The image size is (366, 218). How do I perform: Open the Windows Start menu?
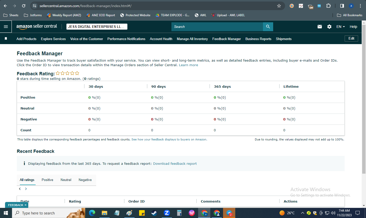[x=6, y=213]
